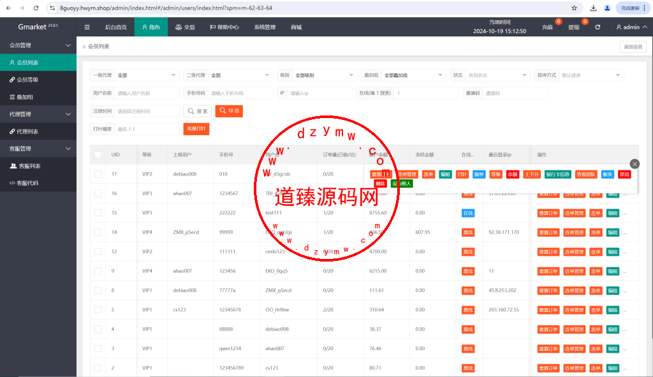Collapse the 客服管理 sidebar section
Viewport: 653px width, 377px height.
38,149
